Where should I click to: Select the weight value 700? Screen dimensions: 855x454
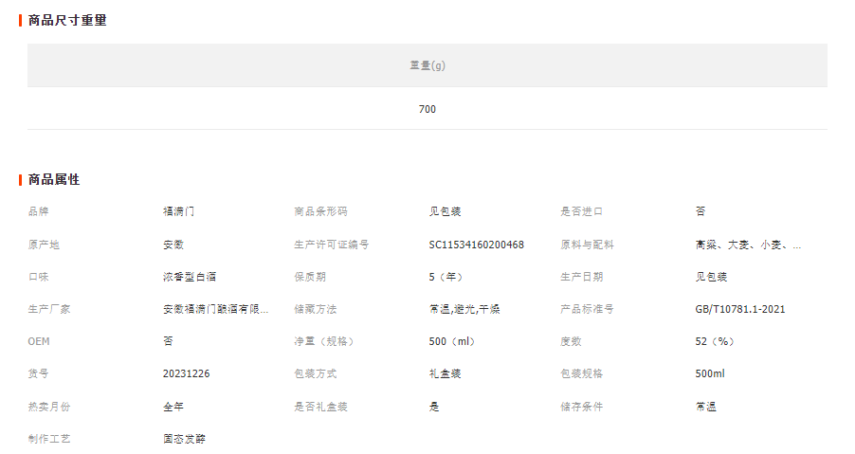pyautogui.click(x=427, y=109)
